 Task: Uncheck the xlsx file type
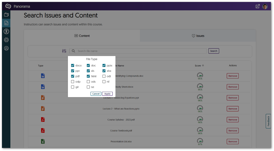point(104,71)
